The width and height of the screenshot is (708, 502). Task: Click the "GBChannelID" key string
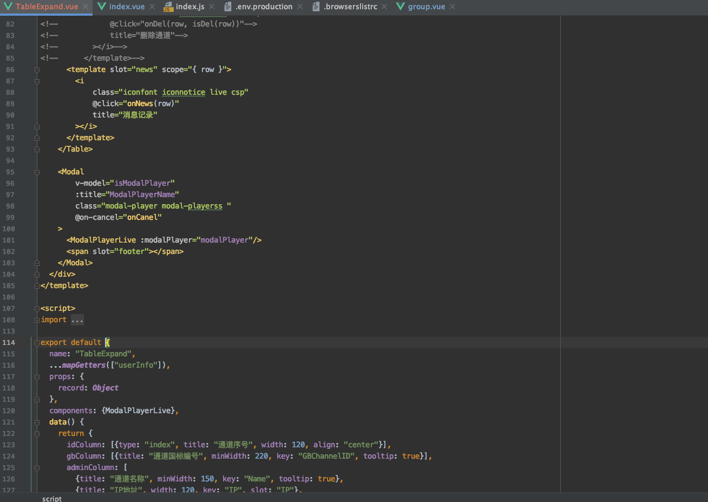click(x=326, y=457)
